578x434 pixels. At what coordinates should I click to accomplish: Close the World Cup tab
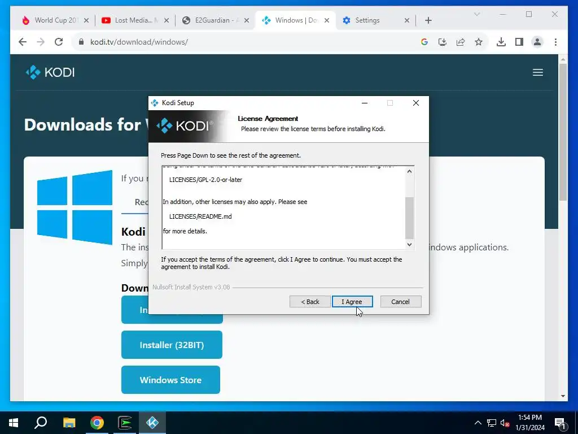pyautogui.click(x=86, y=20)
